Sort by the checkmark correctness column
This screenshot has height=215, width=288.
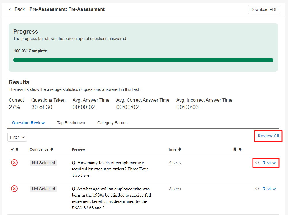tap(17, 149)
